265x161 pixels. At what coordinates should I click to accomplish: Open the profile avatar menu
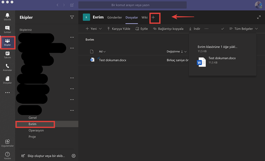[258, 5]
